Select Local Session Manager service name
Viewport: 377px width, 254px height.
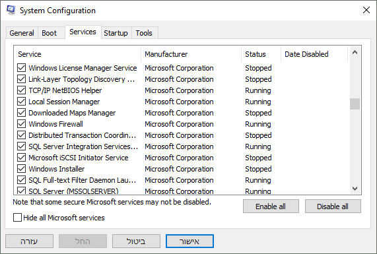[64, 102]
